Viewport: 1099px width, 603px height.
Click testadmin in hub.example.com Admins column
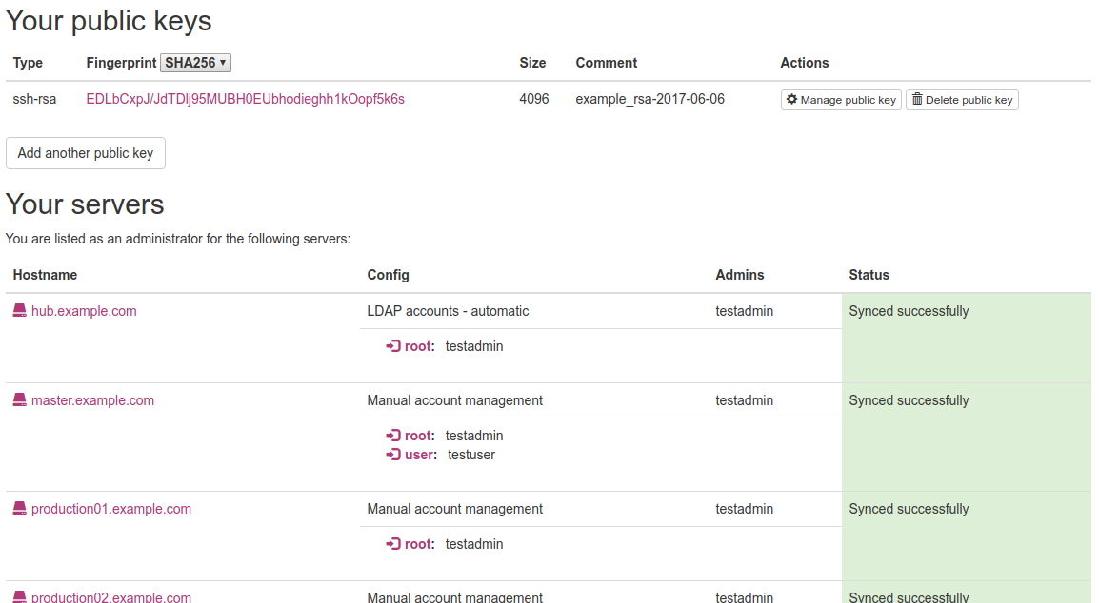pyautogui.click(x=744, y=311)
